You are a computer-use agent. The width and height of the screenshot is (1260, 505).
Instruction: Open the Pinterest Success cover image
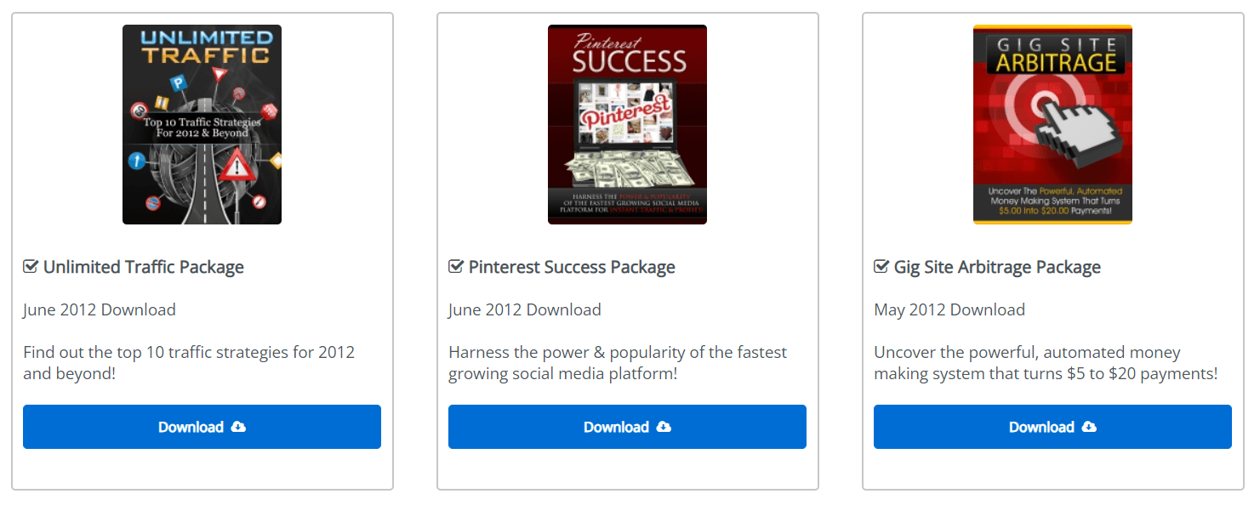(x=627, y=124)
